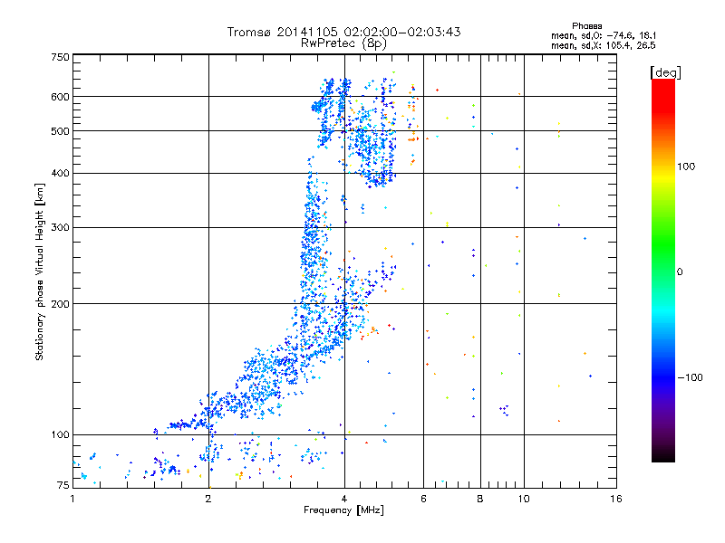Click the x-axis tick label '4'
The image size is (725, 543).
pyautogui.click(x=344, y=499)
